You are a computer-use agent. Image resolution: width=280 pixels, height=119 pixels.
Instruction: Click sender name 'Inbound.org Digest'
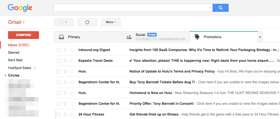tap(94, 50)
